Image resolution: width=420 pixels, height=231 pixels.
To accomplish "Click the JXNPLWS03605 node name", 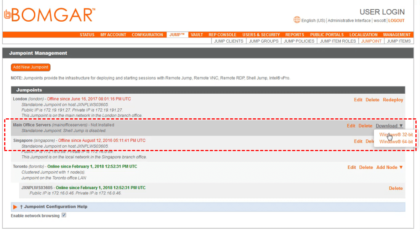I will point(37,188).
